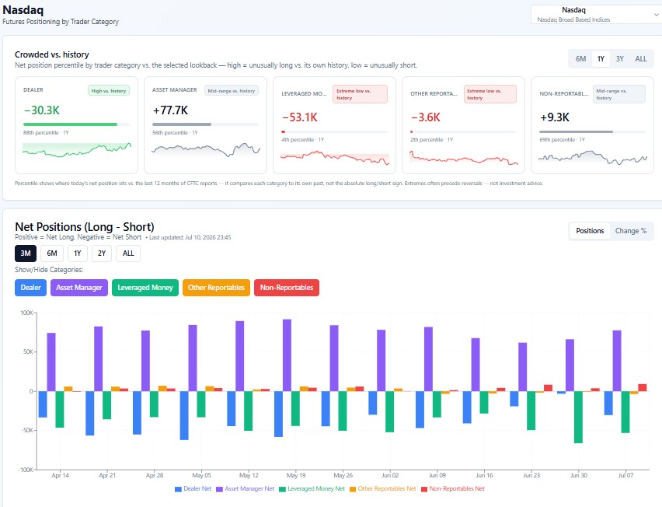The width and height of the screenshot is (662, 507).
Task: Click Asset Manager 56th percentile progress bar
Action: (205, 124)
